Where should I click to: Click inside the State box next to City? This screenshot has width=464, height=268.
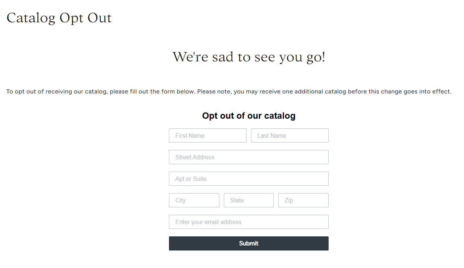[248, 200]
